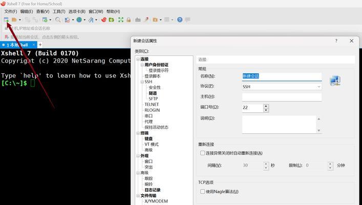Add a new tab with plus button
The width and height of the screenshot is (362, 205).
[40, 45]
